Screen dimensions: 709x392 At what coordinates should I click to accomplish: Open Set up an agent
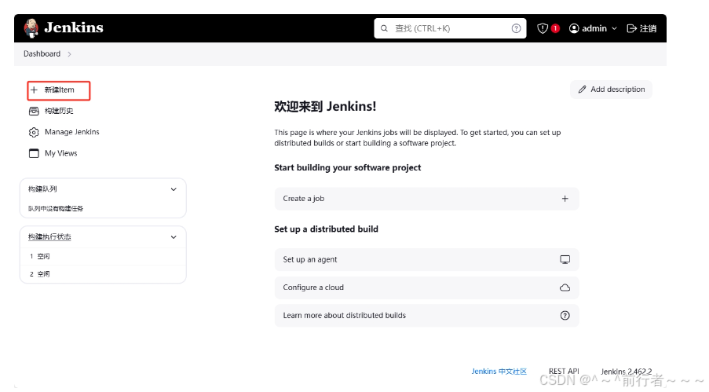coord(426,260)
